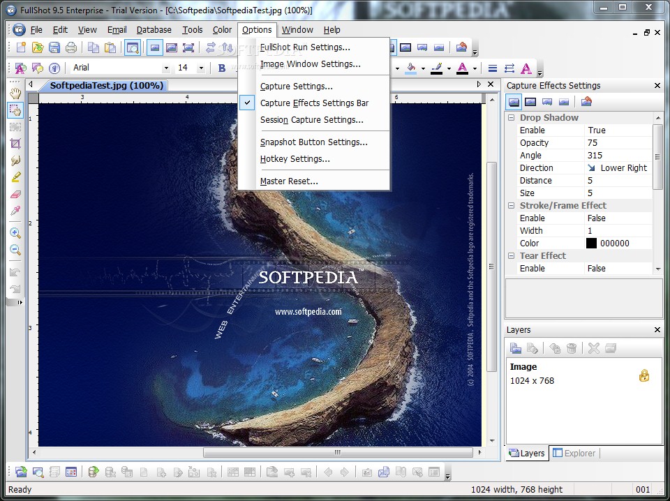Choose Snapshot Button Settings entry
The image size is (670, 501).
click(x=313, y=142)
